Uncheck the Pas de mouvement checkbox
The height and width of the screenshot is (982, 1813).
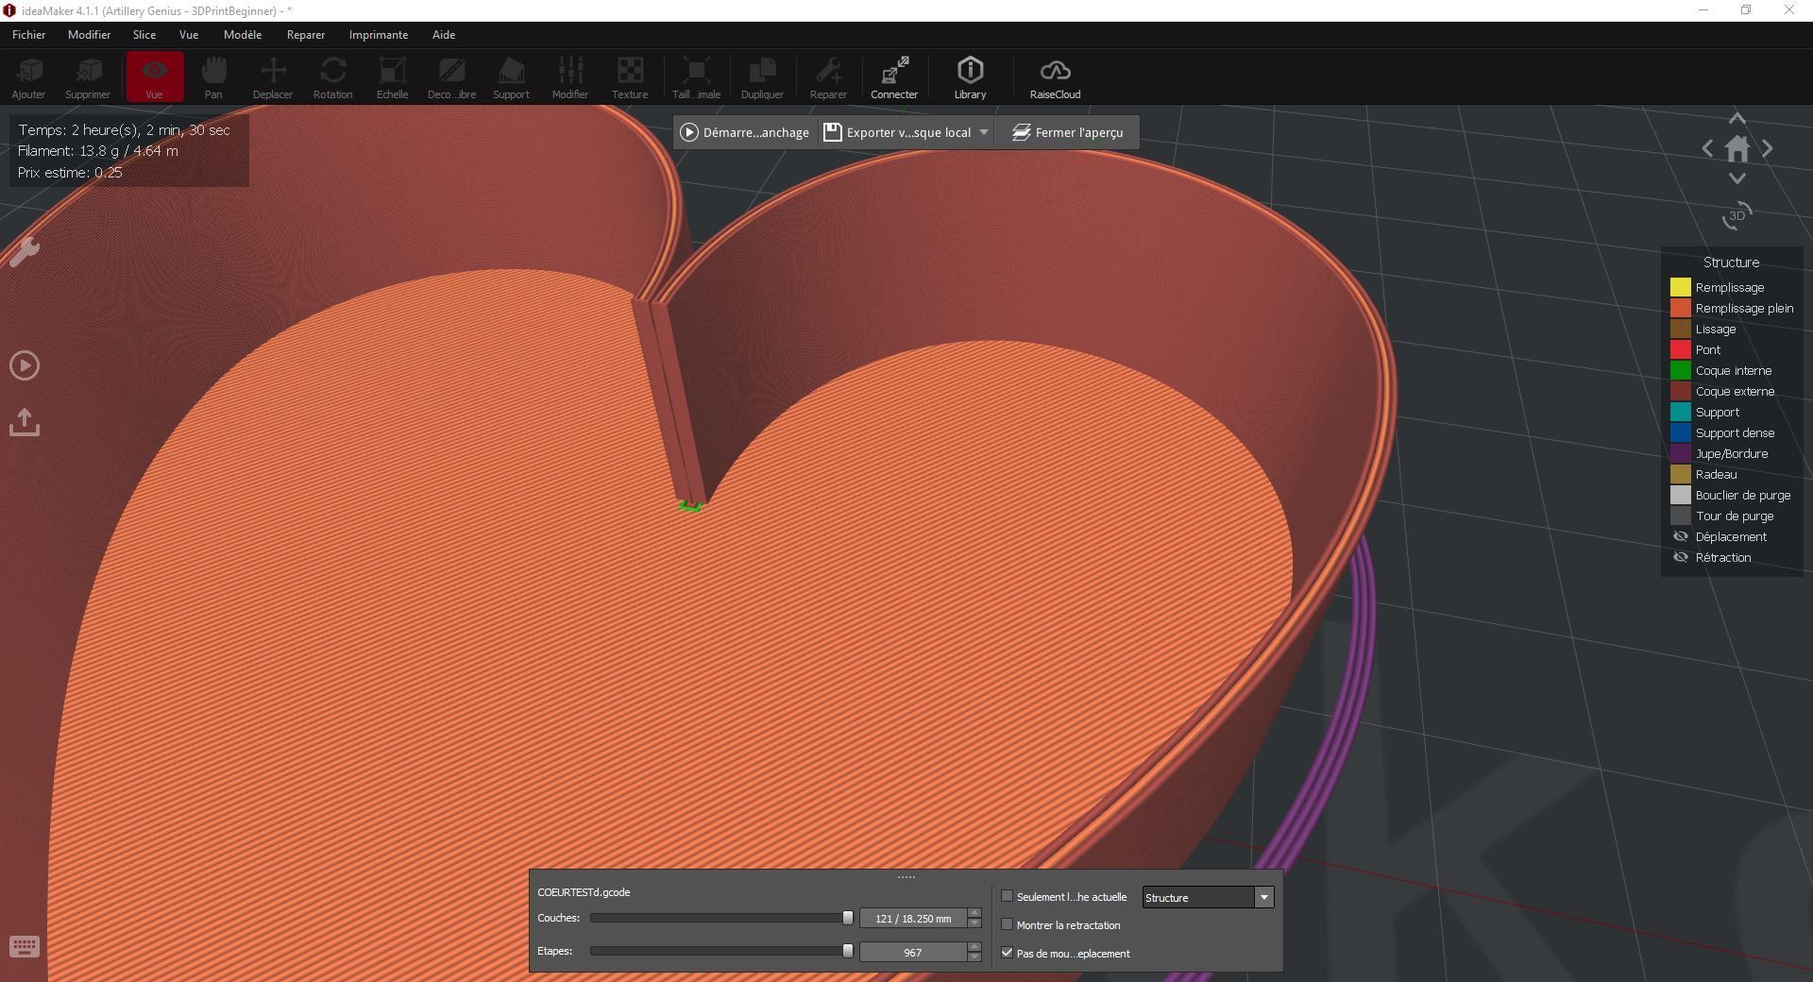coord(1007,953)
